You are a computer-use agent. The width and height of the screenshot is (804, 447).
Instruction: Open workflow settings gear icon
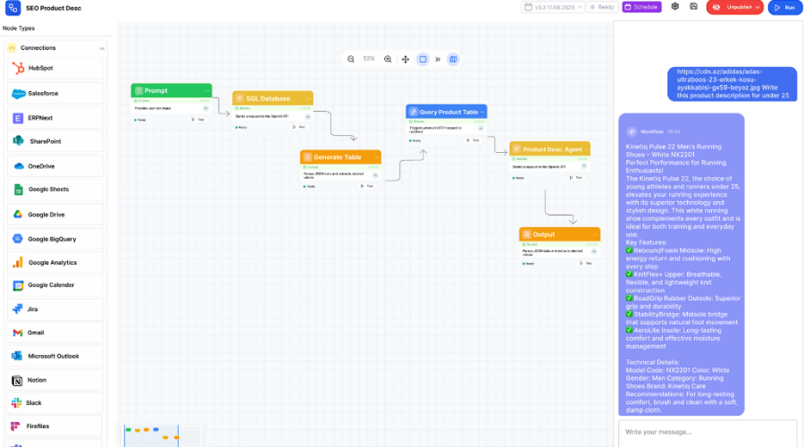pos(675,6)
